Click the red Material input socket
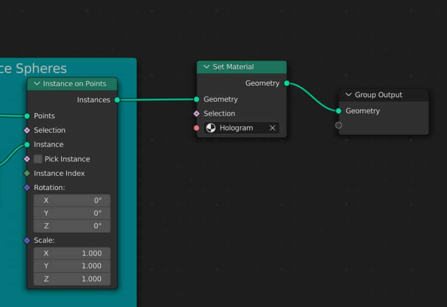 pos(196,128)
